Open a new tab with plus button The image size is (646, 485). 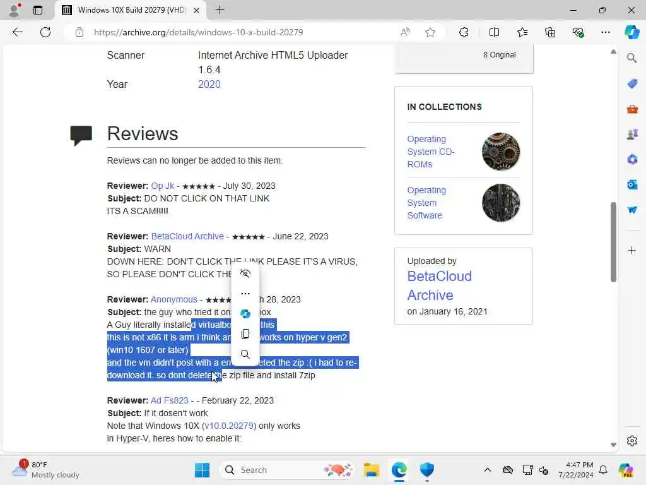tap(220, 10)
